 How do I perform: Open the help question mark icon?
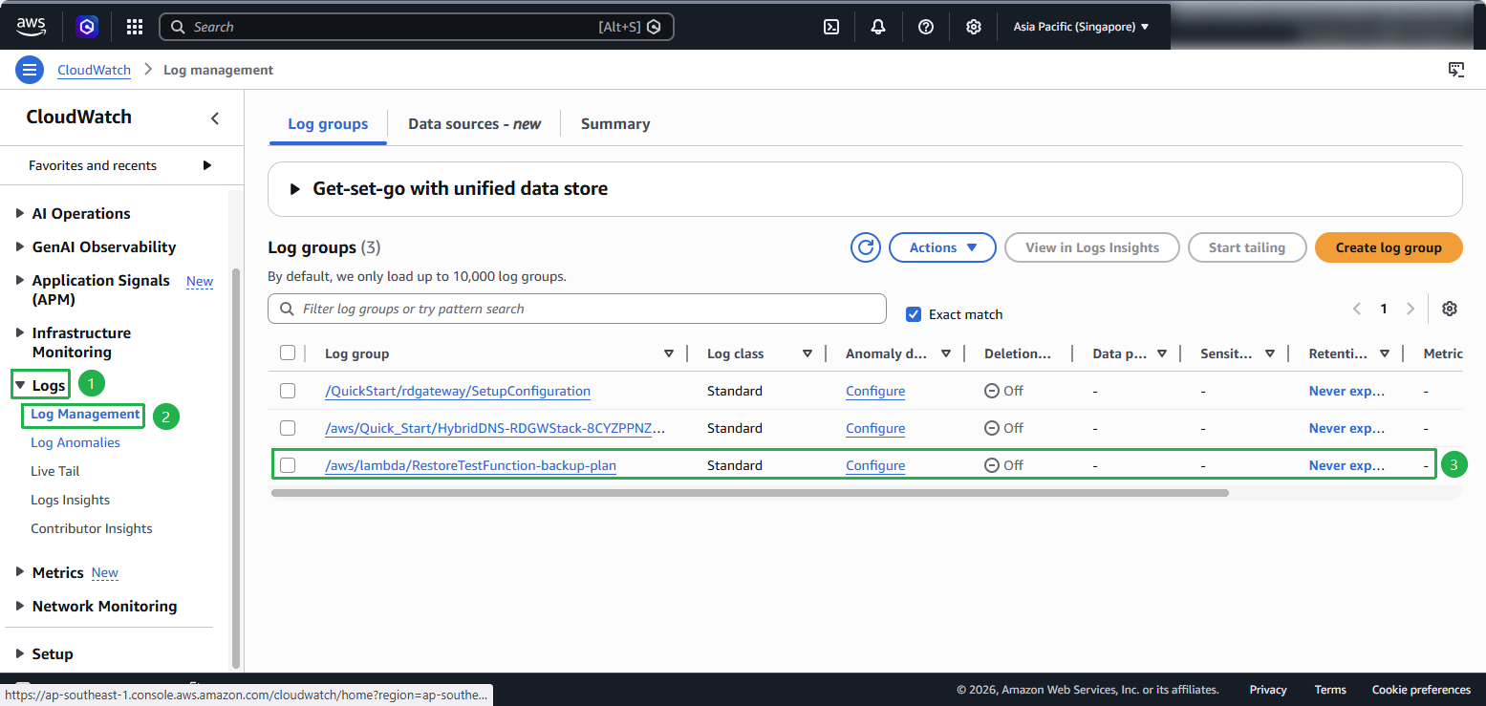(926, 27)
